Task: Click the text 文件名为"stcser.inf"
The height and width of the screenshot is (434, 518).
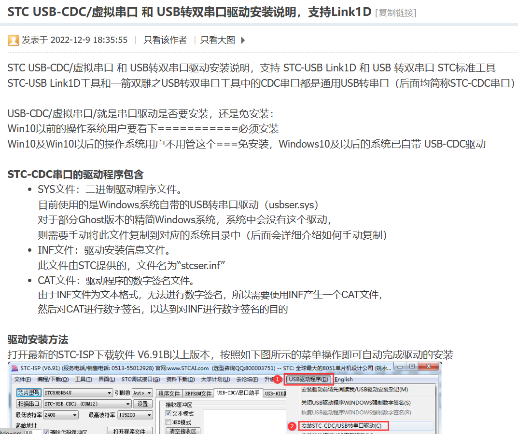Action: point(181,265)
